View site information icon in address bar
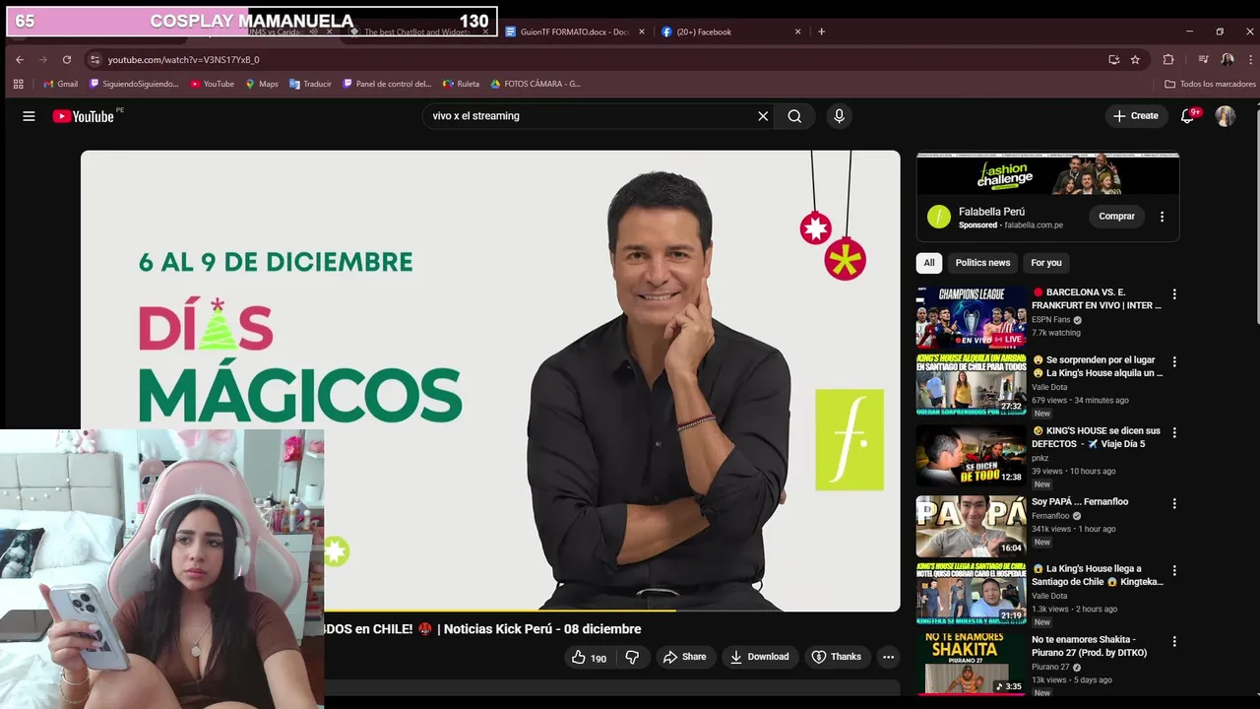 (x=94, y=59)
